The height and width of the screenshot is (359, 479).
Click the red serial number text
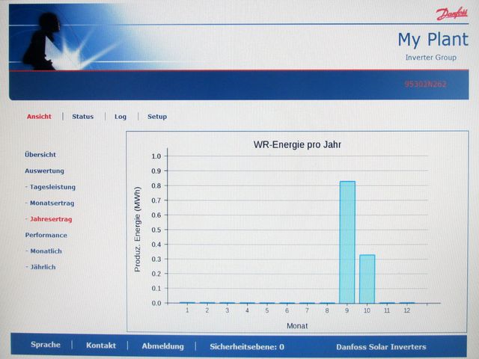(426, 84)
